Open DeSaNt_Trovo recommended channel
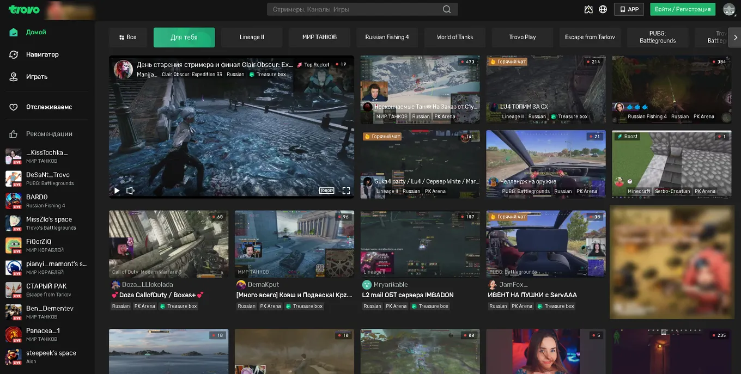741x374 pixels. 47,179
